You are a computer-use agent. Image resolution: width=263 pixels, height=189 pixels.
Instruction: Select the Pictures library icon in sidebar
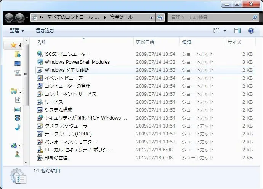coord(18,109)
